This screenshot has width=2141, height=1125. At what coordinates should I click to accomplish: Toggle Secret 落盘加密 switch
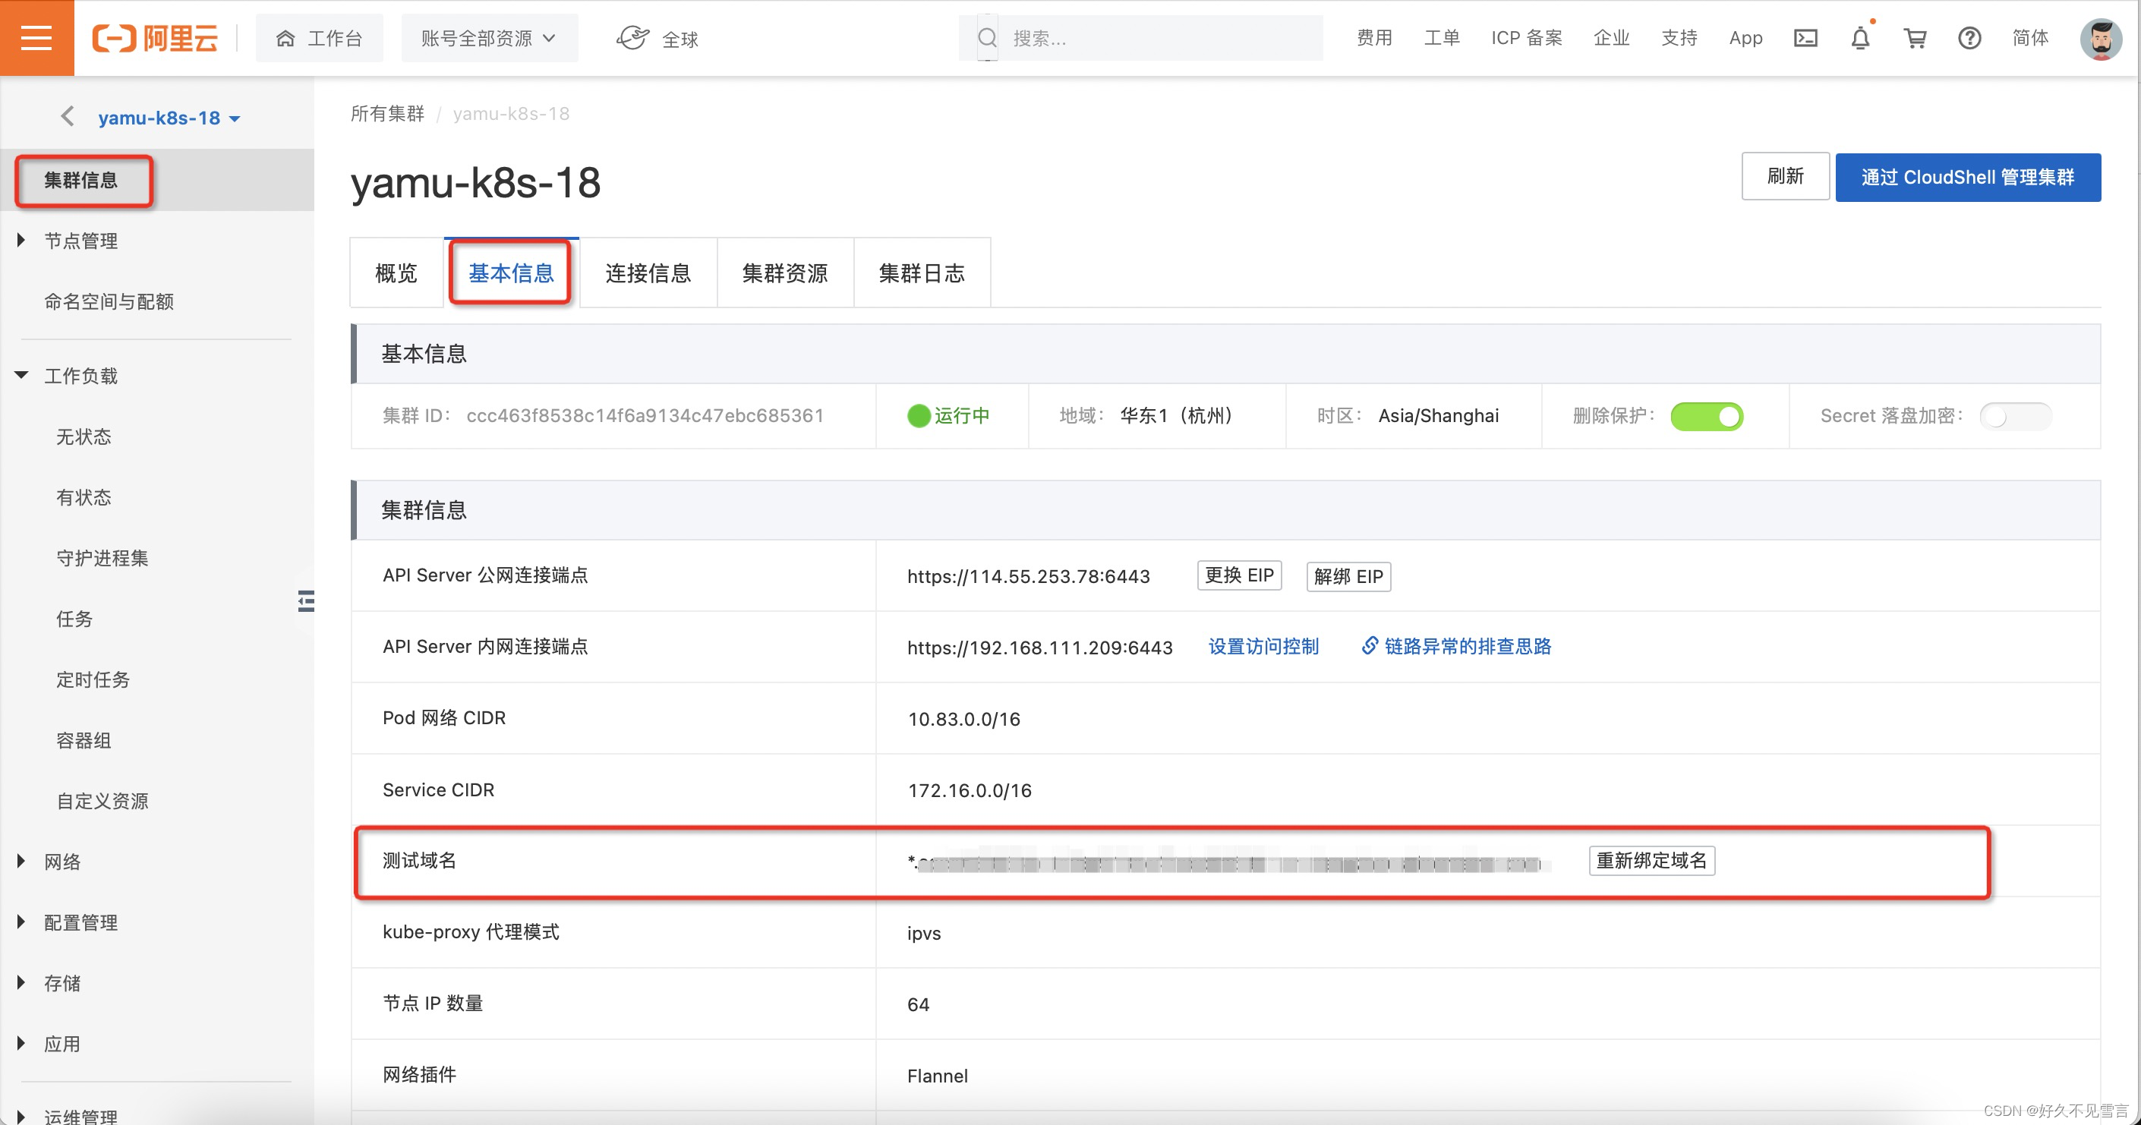tap(2015, 416)
